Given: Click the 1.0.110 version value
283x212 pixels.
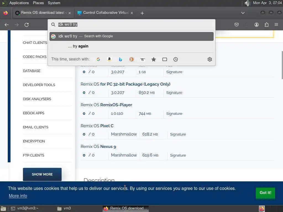Looking at the screenshot, I should (117, 113).
